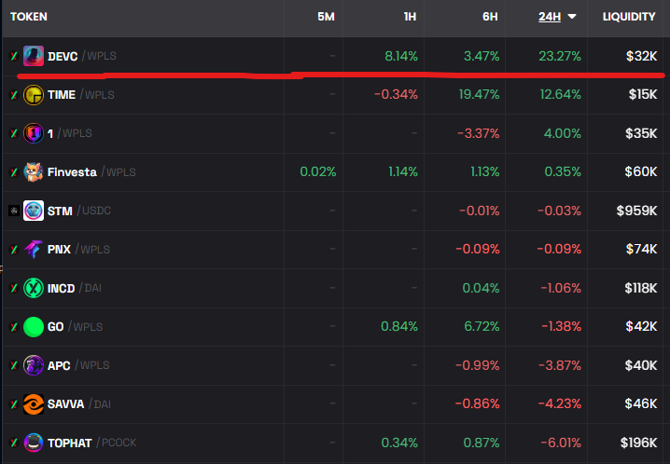Click the DEX icon beside DEVC

pyautogui.click(x=14, y=56)
